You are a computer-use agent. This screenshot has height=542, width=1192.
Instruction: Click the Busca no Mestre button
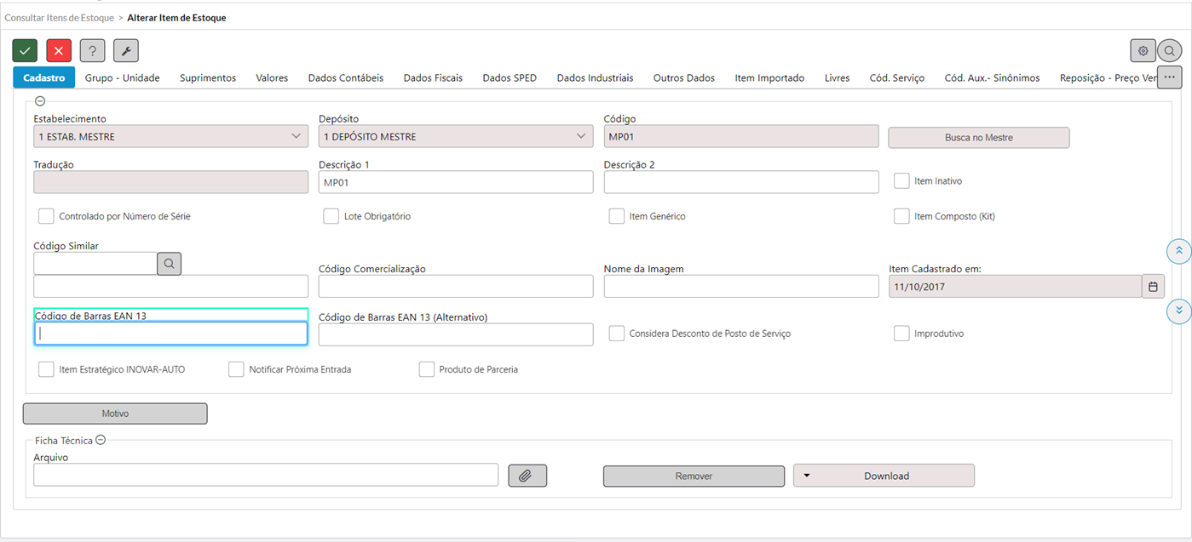(979, 137)
